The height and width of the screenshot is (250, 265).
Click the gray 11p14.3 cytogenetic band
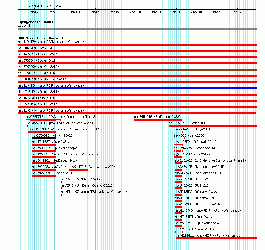point(137,29)
